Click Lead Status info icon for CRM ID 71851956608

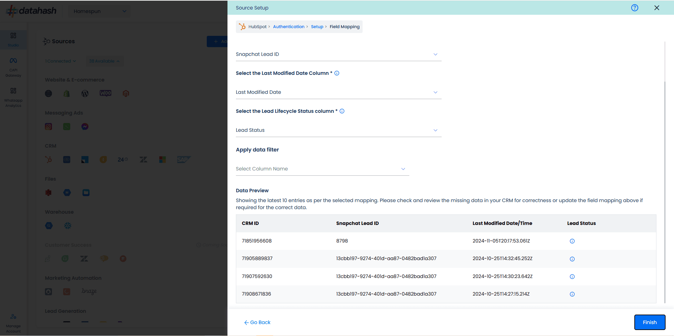coord(572,241)
